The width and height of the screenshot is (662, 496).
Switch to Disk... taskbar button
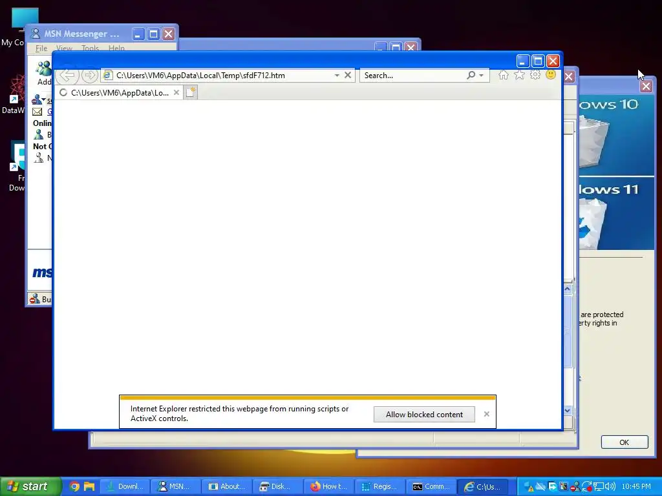(x=278, y=486)
